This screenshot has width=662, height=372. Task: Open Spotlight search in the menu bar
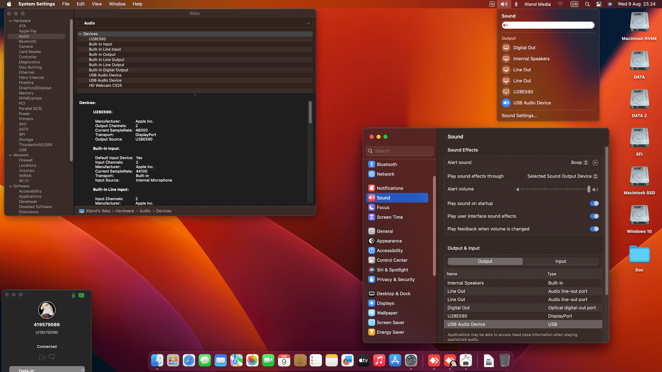[587, 4]
